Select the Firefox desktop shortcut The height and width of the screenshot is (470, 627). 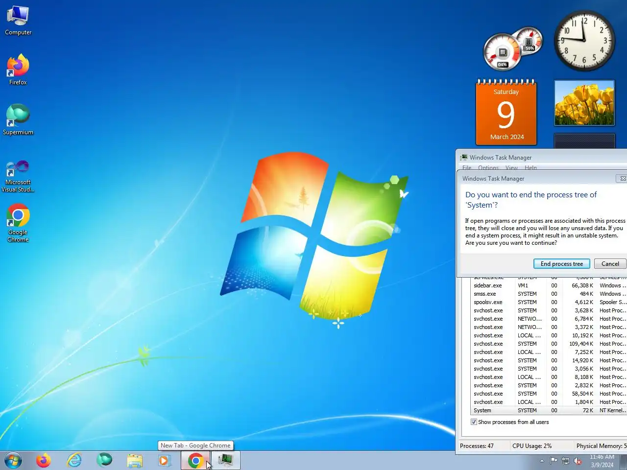point(18,70)
